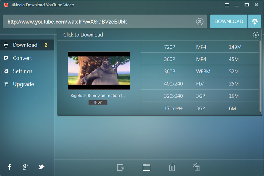The height and width of the screenshot is (176, 264).
Task: Maximize the application window
Action: click(247, 5)
